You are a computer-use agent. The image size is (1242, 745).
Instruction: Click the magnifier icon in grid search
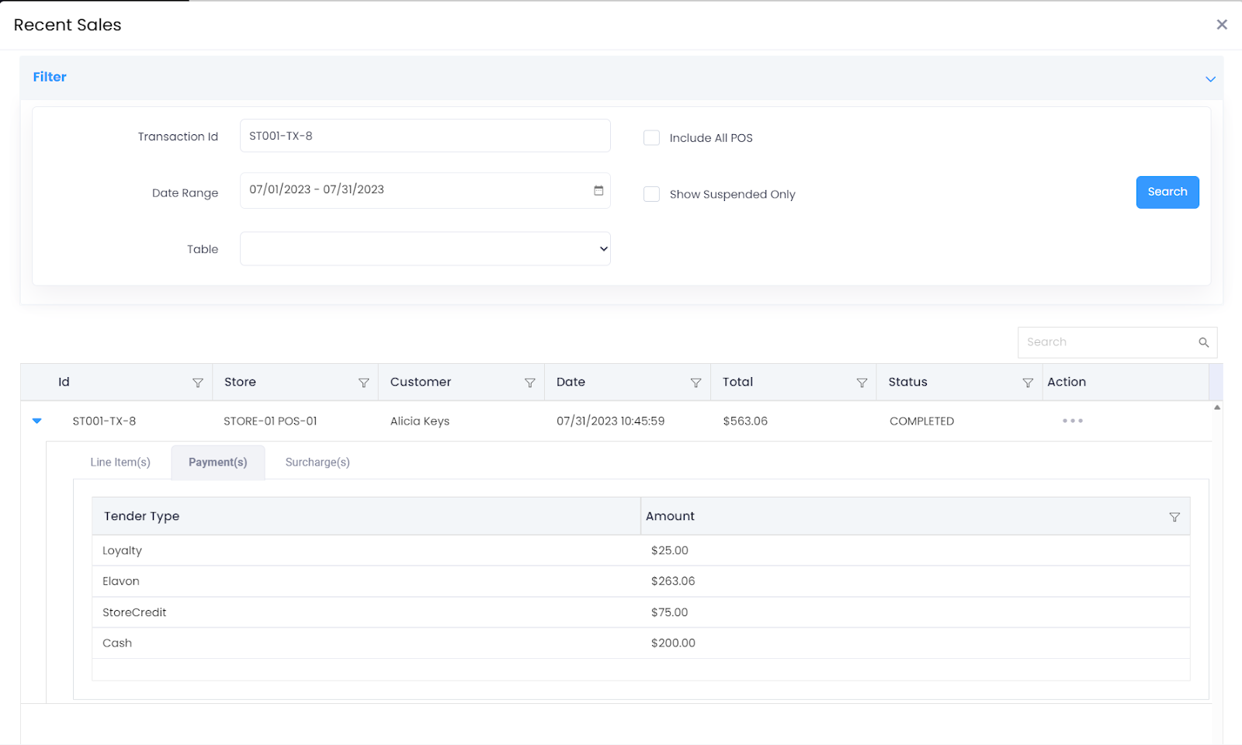point(1203,342)
